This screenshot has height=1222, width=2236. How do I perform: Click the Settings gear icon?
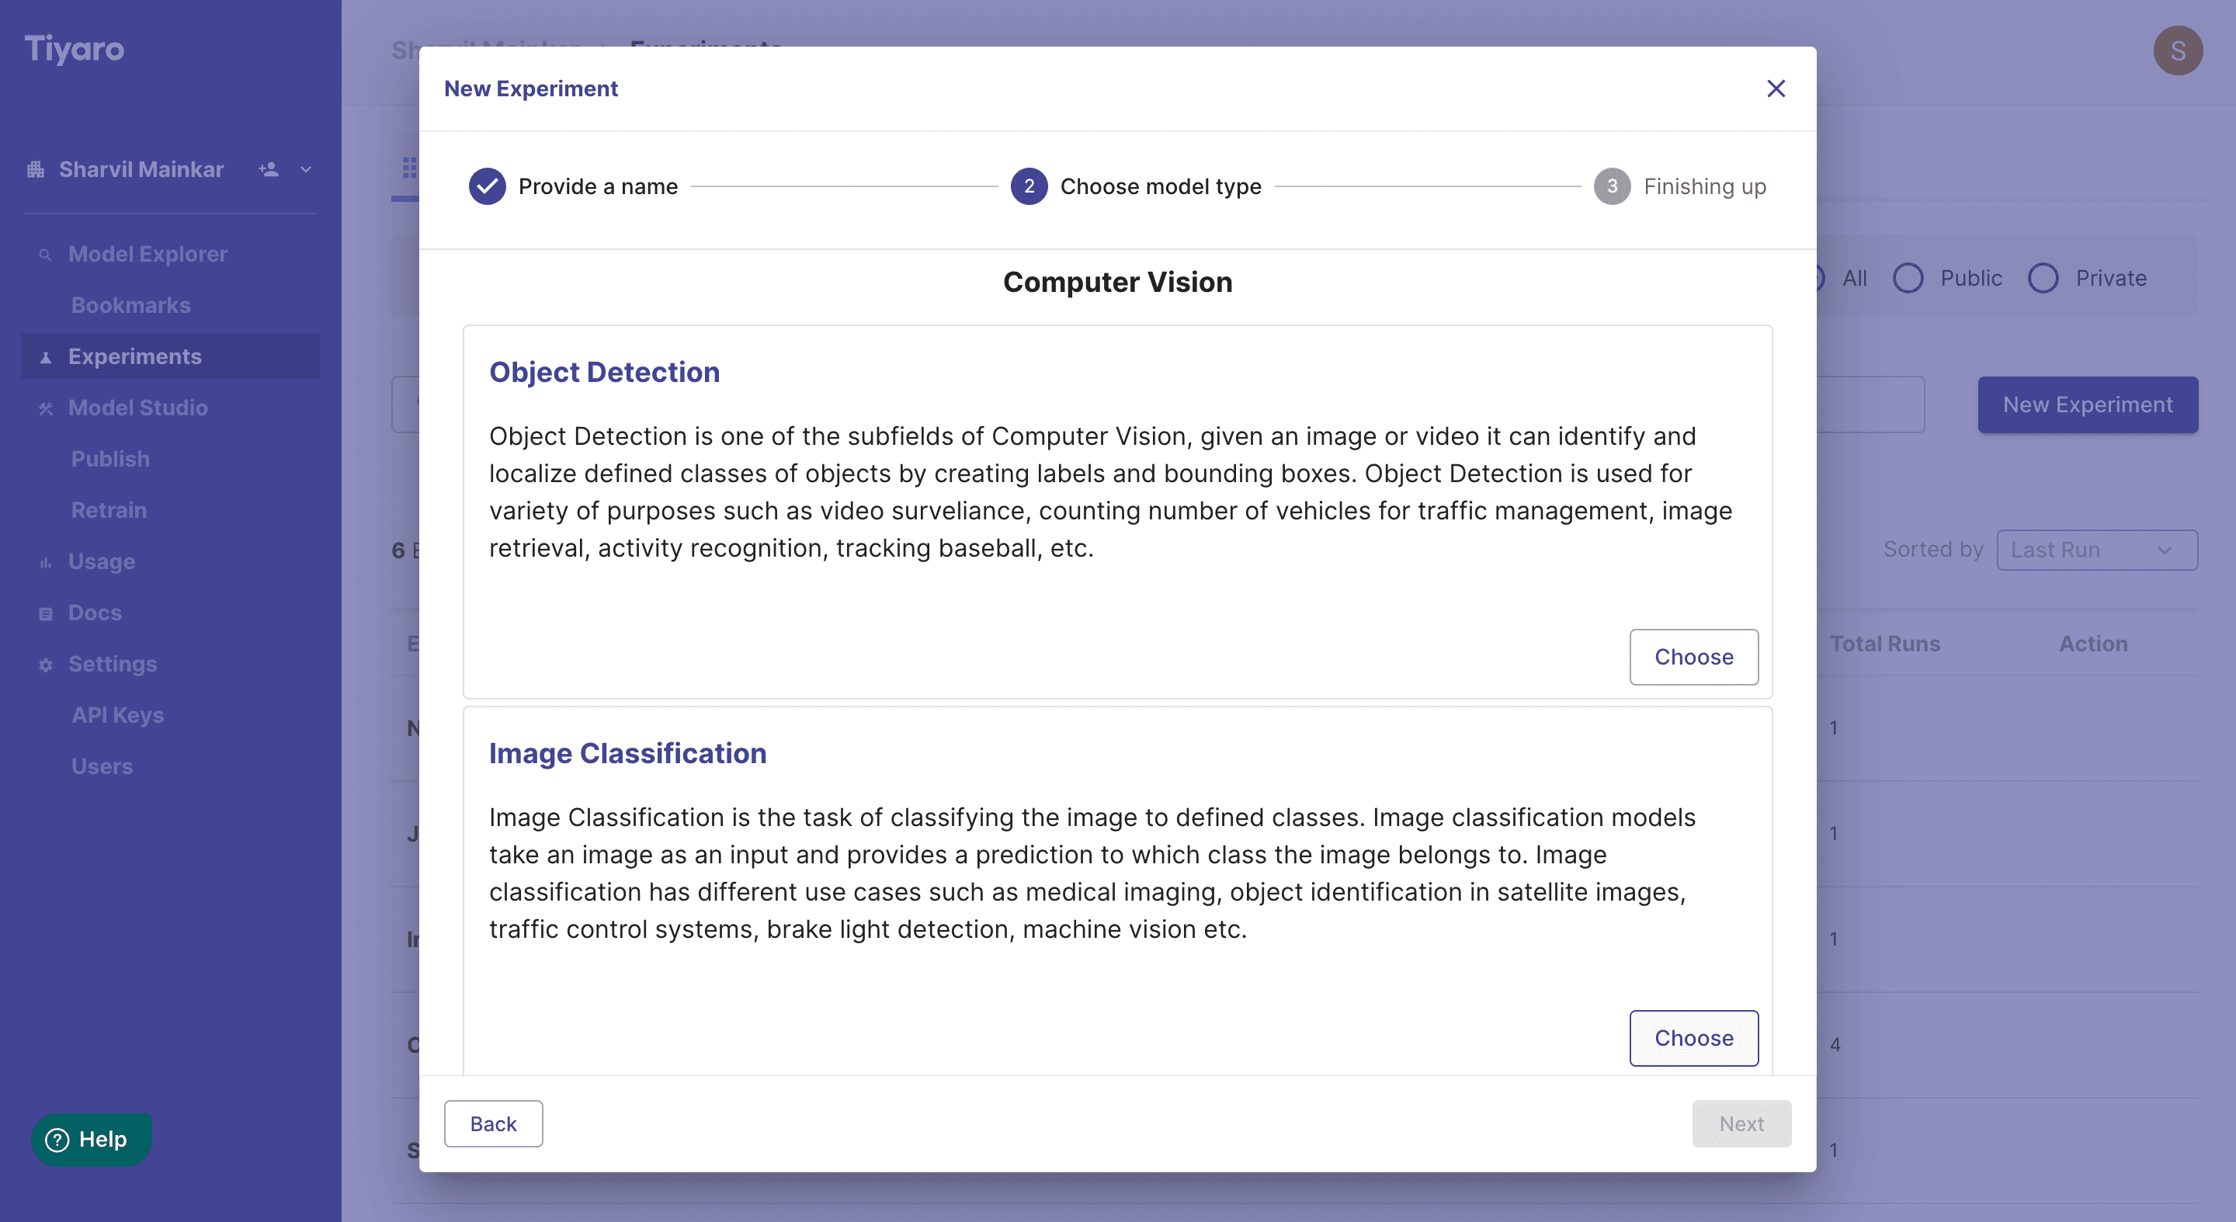click(45, 665)
